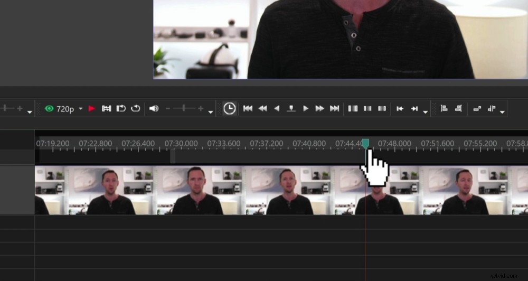This screenshot has width=528, height=281.
Task: Step one frame back with left triangle
Action: point(277,108)
